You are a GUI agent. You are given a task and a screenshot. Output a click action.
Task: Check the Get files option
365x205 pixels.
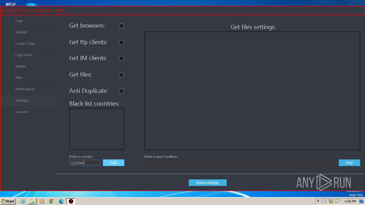click(121, 75)
